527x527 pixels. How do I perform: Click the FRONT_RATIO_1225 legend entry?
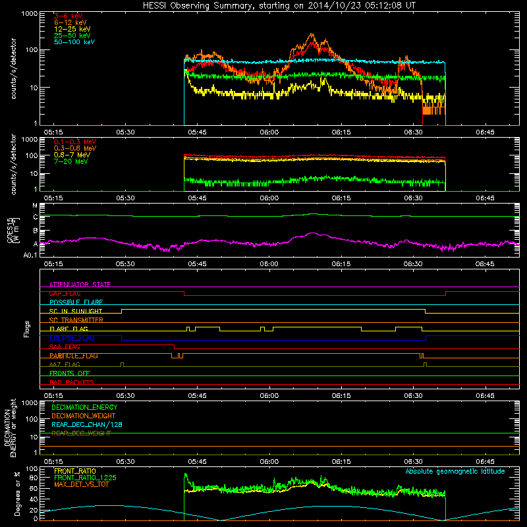[86, 478]
